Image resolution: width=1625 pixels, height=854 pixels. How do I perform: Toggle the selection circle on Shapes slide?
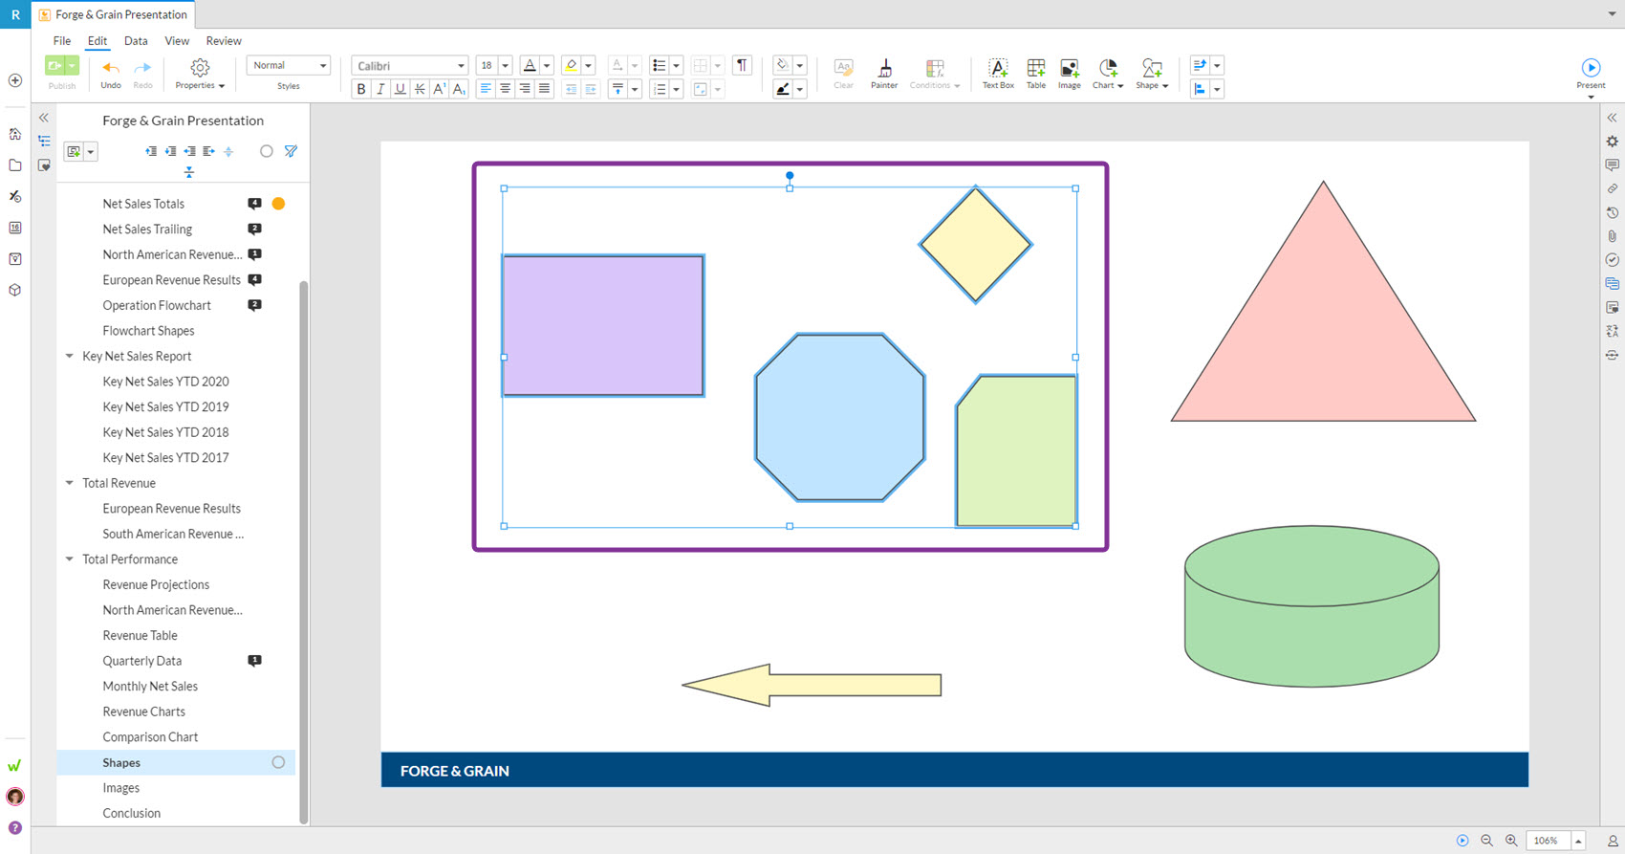[278, 762]
